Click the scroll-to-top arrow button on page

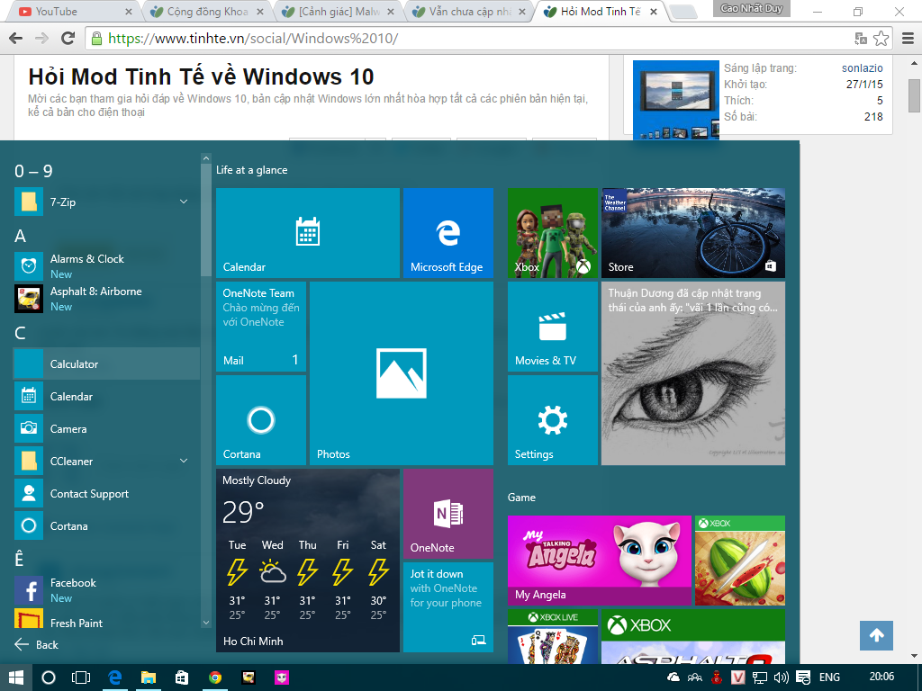click(x=876, y=635)
